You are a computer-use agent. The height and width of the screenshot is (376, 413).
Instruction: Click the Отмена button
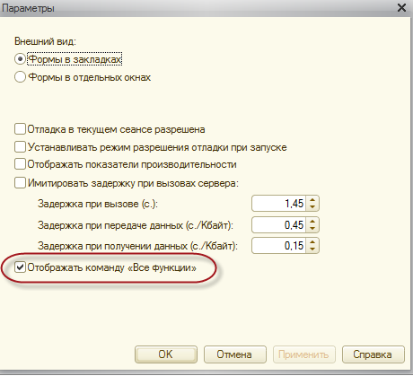[235, 354]
